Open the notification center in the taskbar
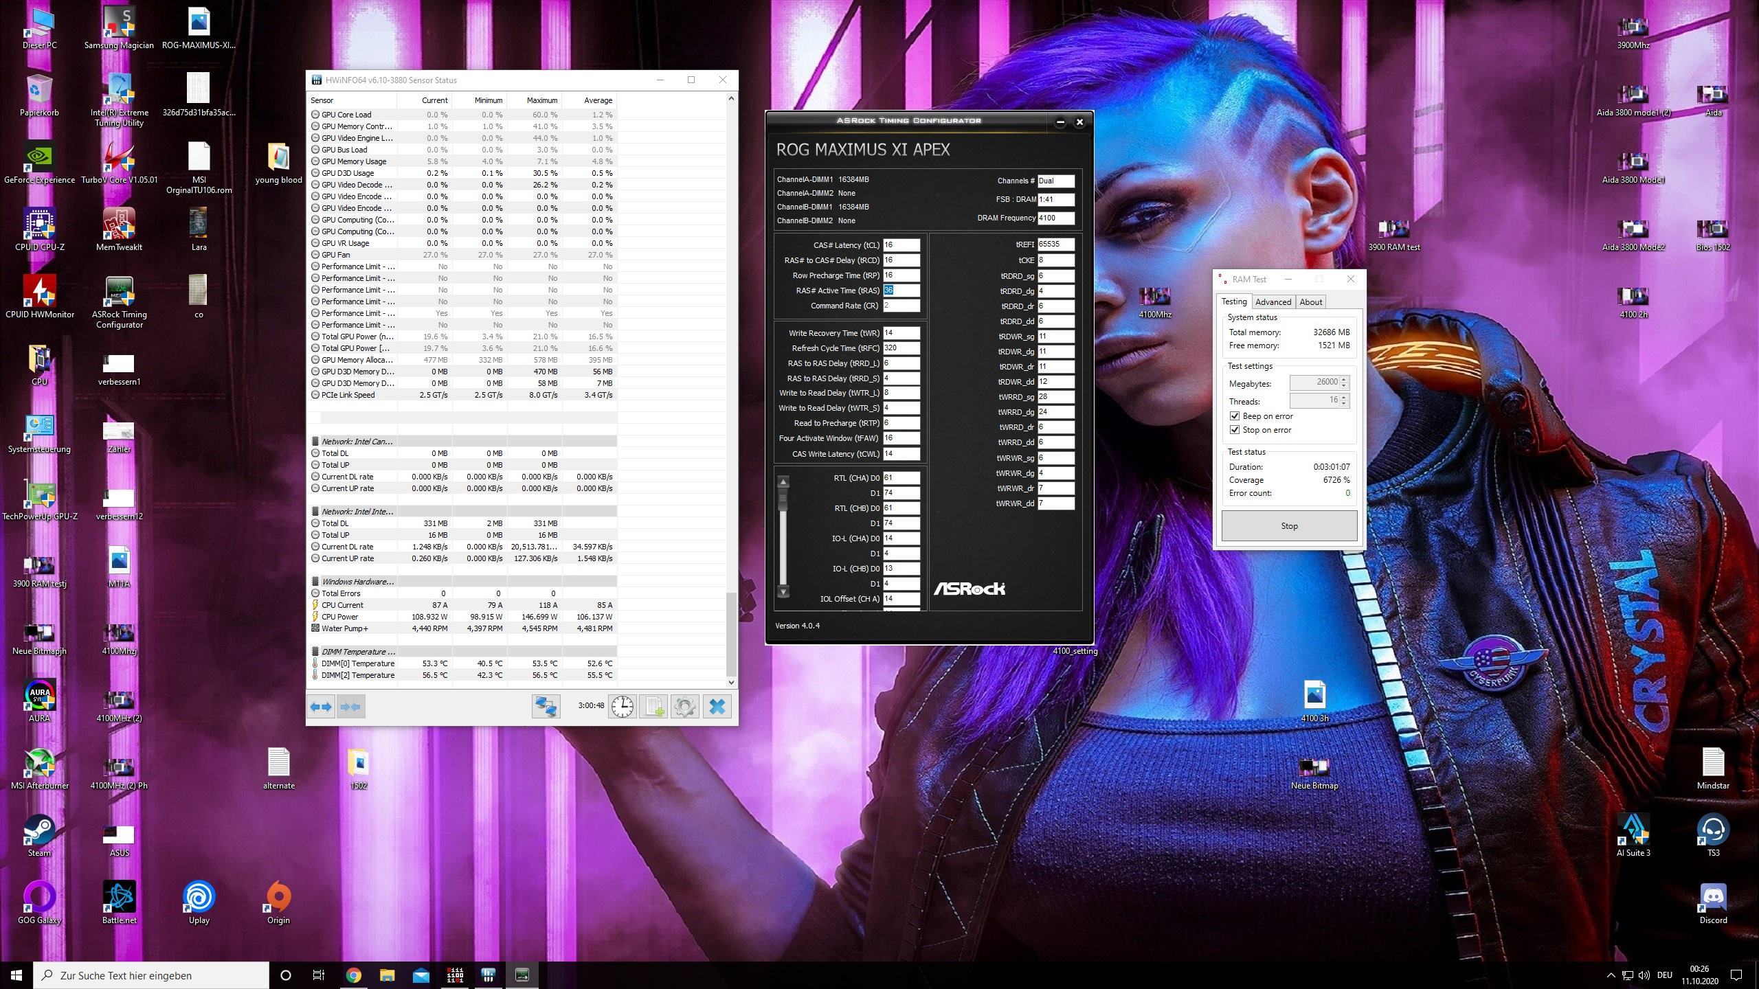 tap(1736, 975)
